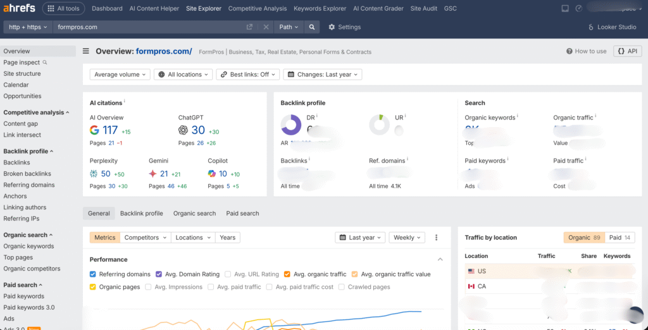Open Average volume dropdown

tap(120, 75)
